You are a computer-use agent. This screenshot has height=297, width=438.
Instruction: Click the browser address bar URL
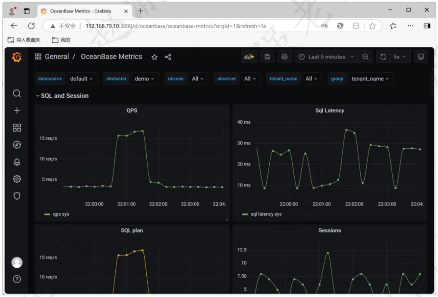(x=176, y=26)
